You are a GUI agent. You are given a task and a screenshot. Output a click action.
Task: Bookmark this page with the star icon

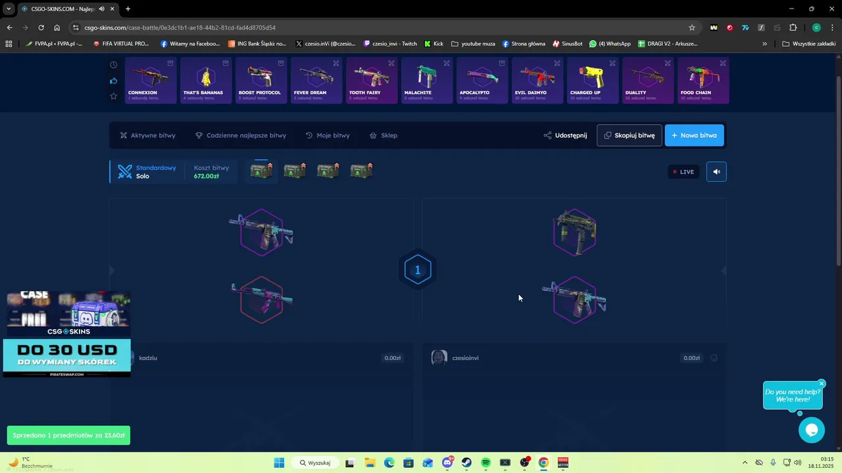point(691,28)
